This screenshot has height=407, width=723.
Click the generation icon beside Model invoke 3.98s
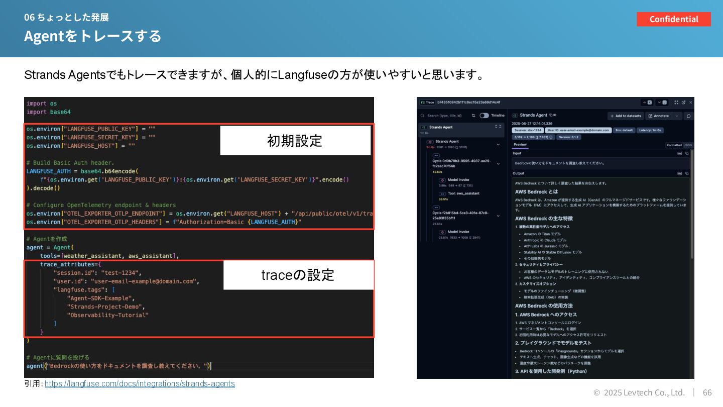click(x=442, y=180)
